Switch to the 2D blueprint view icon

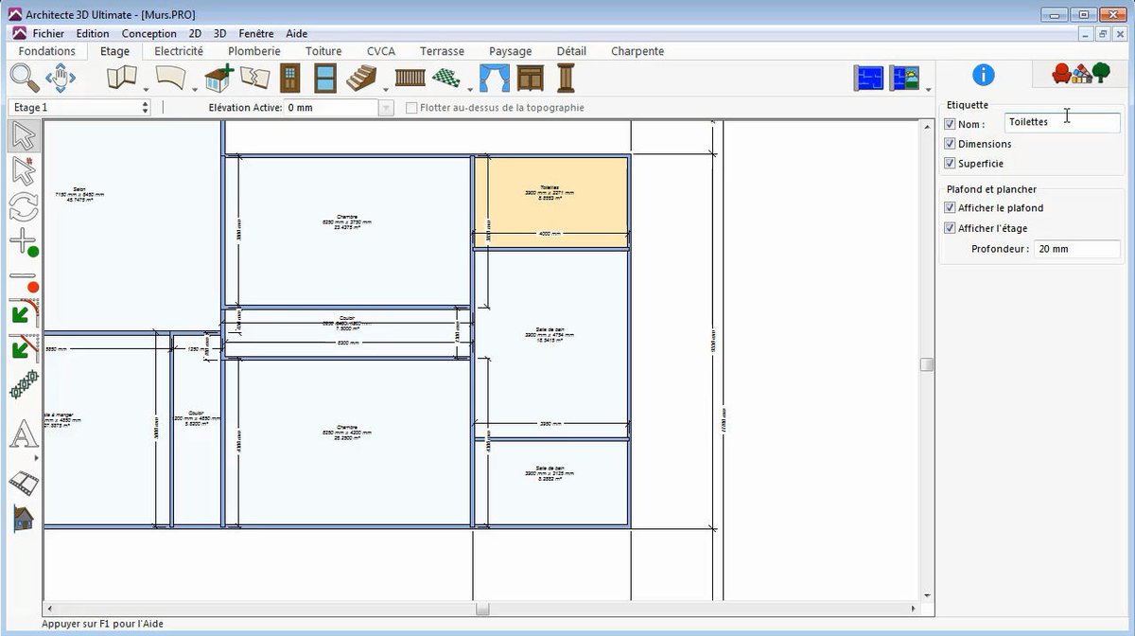point(868,78)
